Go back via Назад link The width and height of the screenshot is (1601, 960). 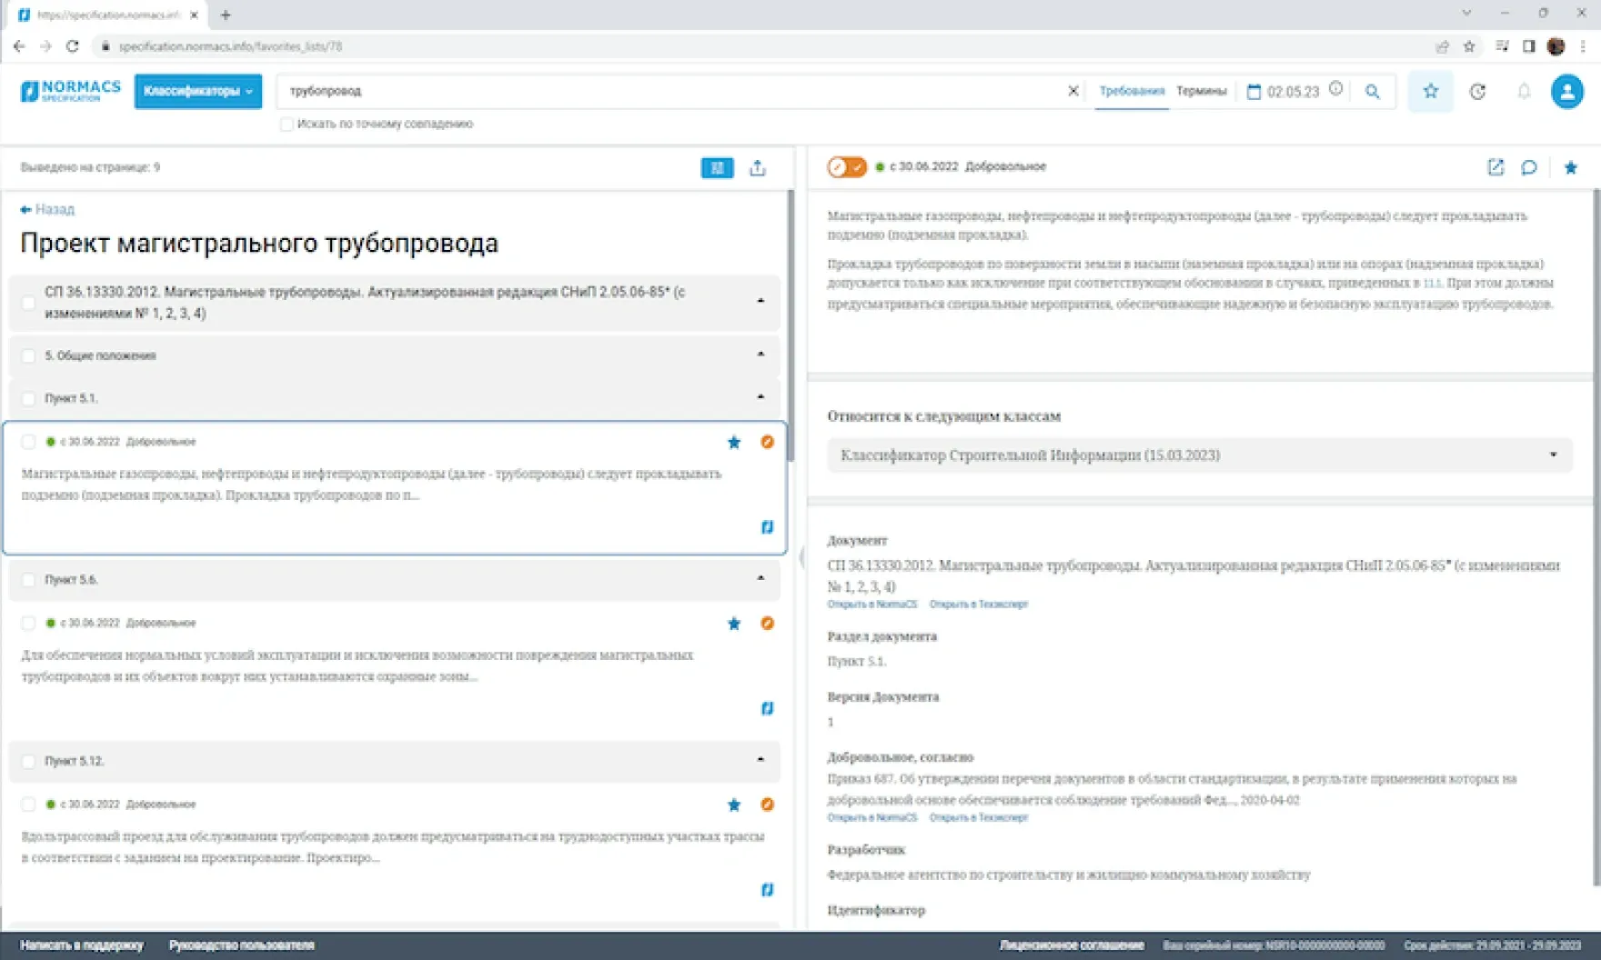pyautogui.click(x=47, y=209)
